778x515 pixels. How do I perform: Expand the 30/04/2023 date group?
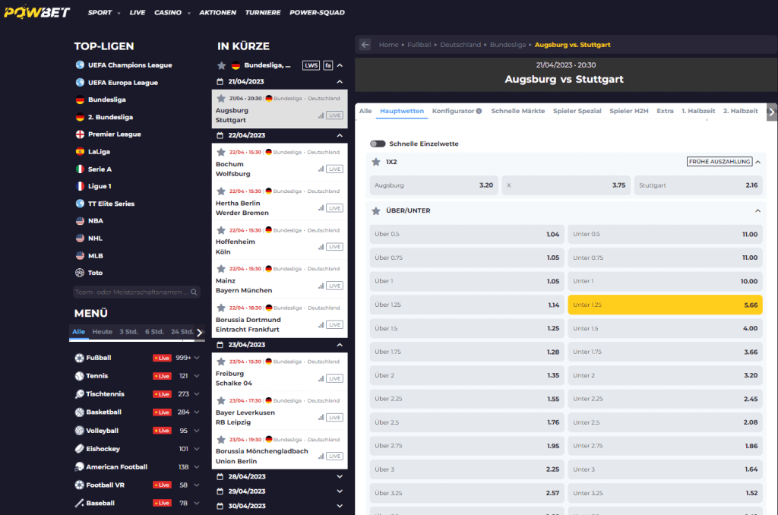pos(340,506)
